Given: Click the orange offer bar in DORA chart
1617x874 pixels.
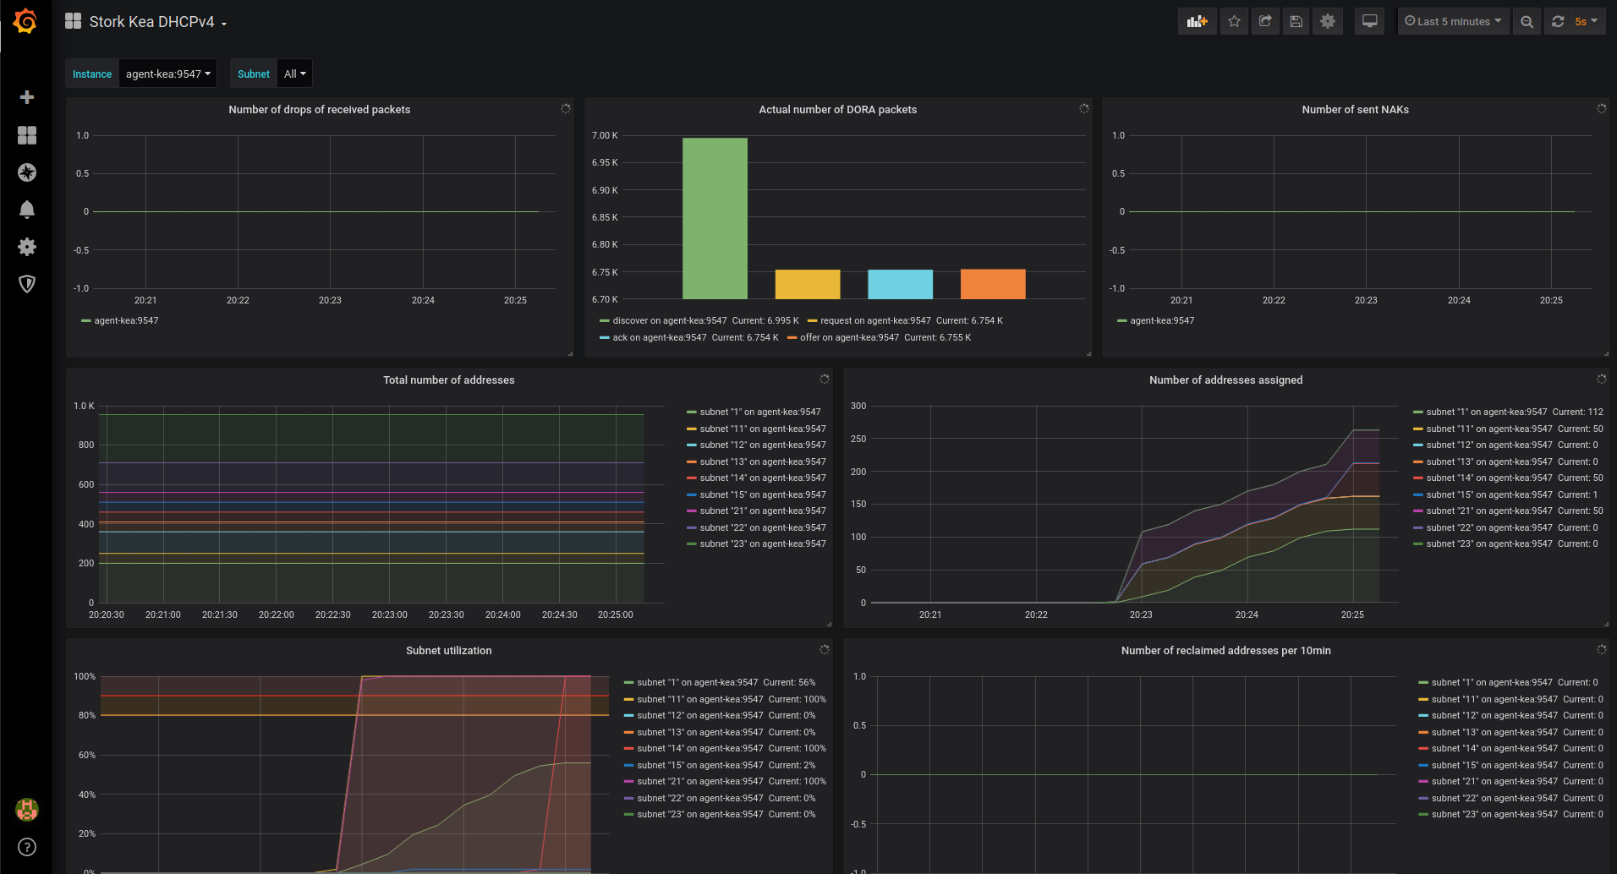Looking at the screenshot, I should tap(993, 284).
